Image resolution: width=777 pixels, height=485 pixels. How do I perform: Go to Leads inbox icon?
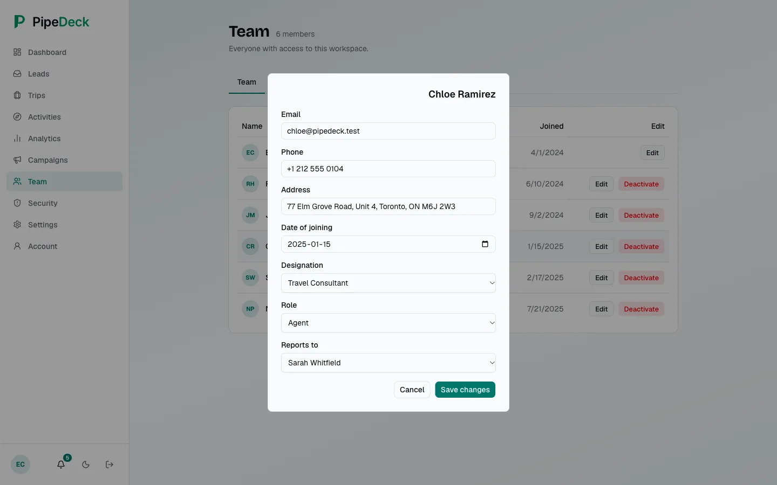pos(17,74)
